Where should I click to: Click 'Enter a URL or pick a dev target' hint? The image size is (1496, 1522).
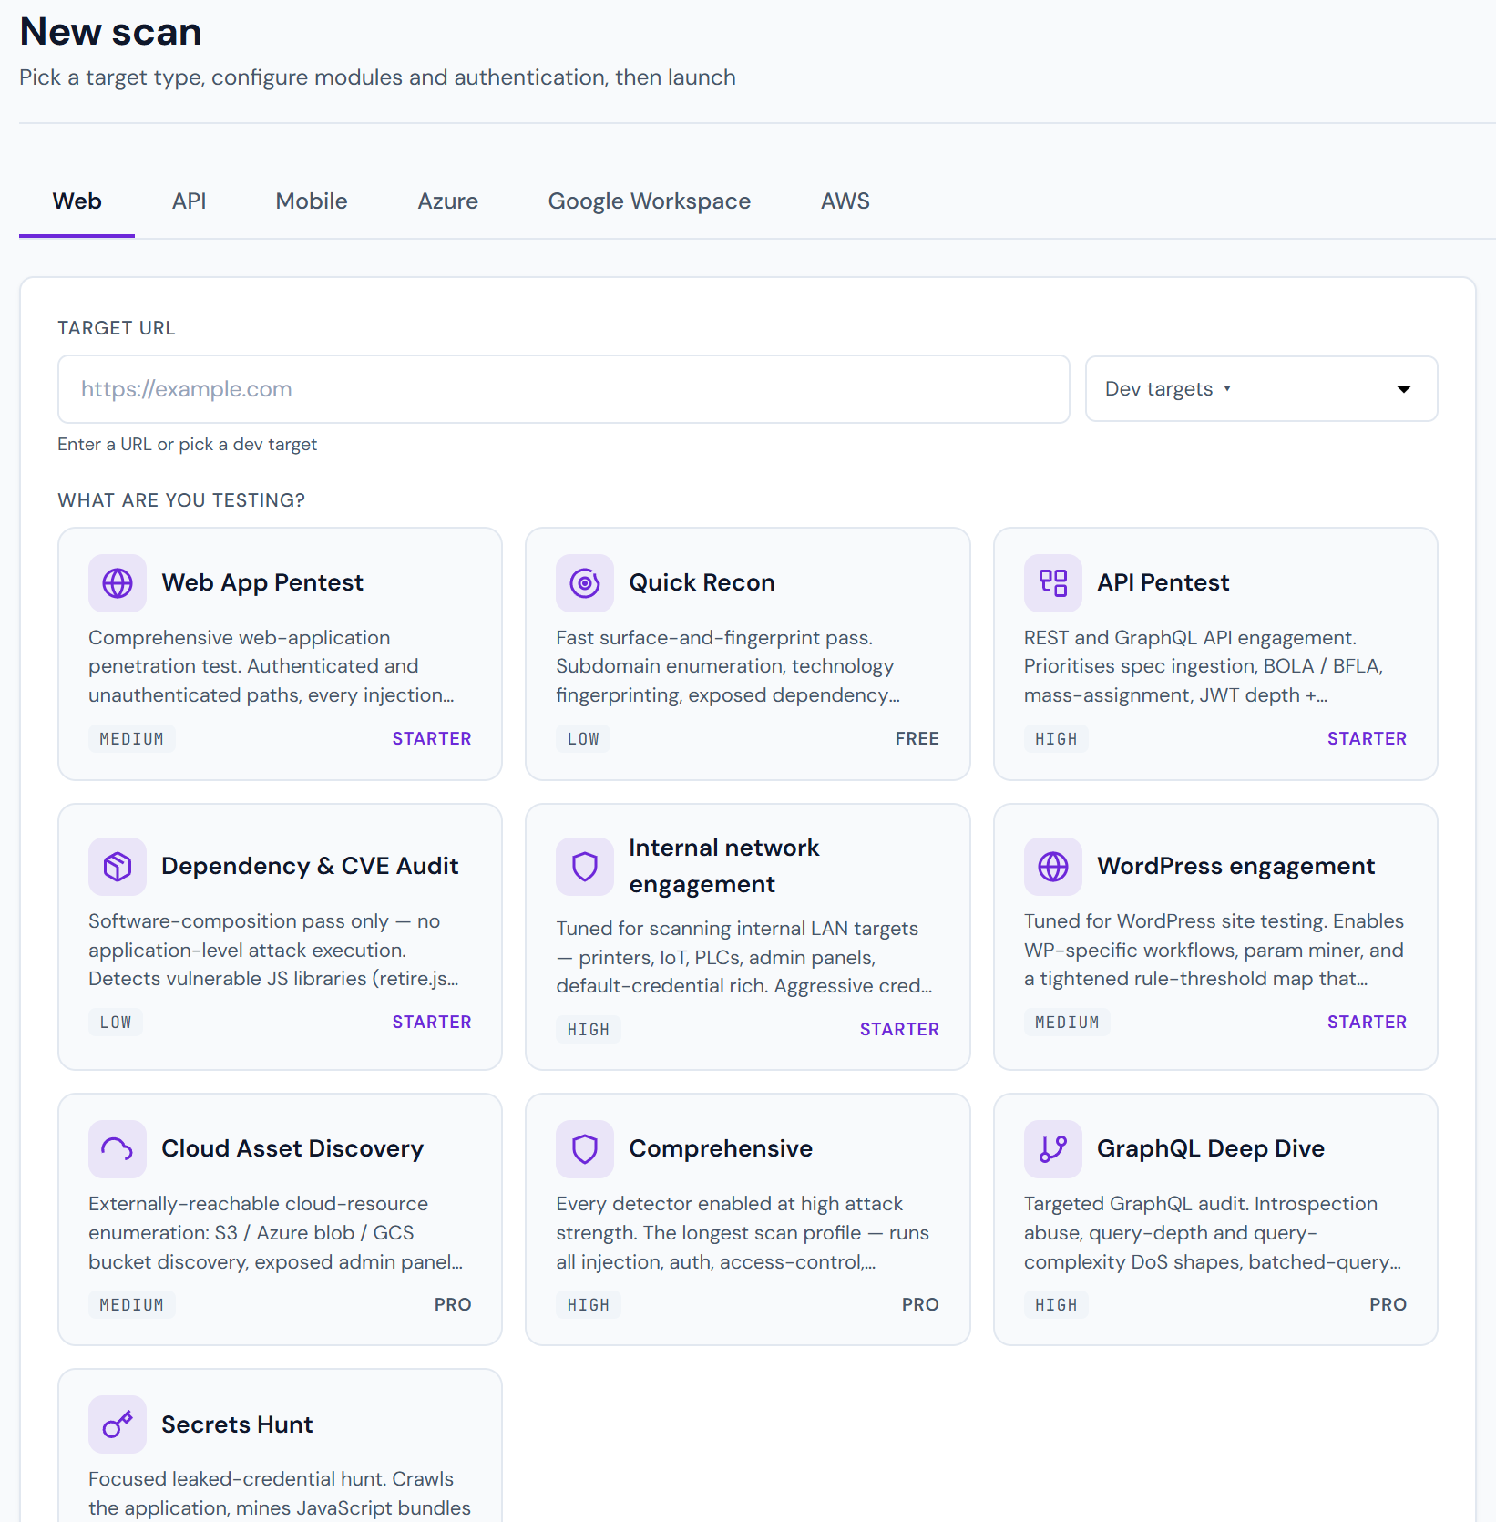point(188,445)
